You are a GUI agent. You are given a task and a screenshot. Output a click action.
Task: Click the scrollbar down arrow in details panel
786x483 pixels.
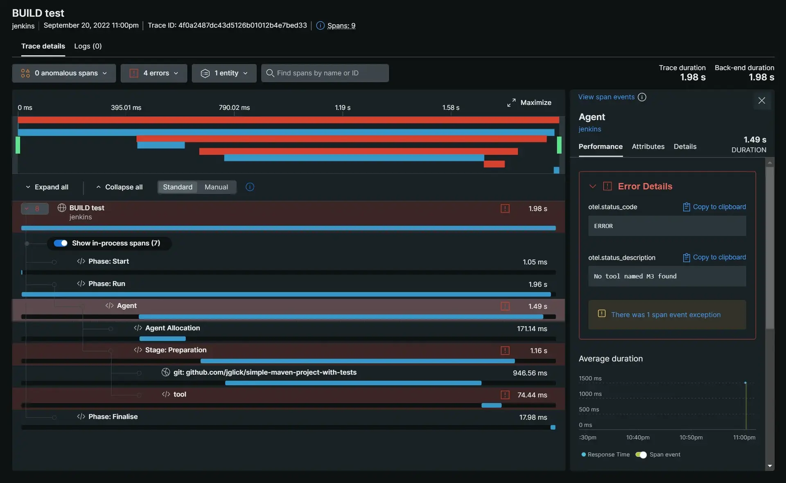770,466
